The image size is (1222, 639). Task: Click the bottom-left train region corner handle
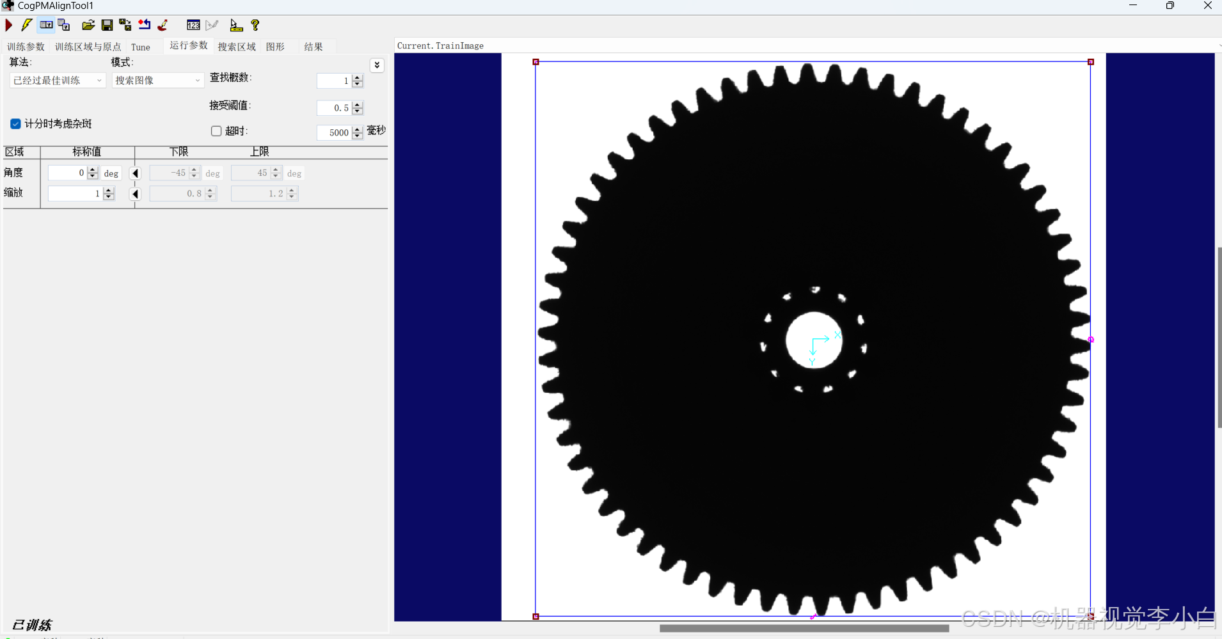pyautogui.click(x=536, y=617)
